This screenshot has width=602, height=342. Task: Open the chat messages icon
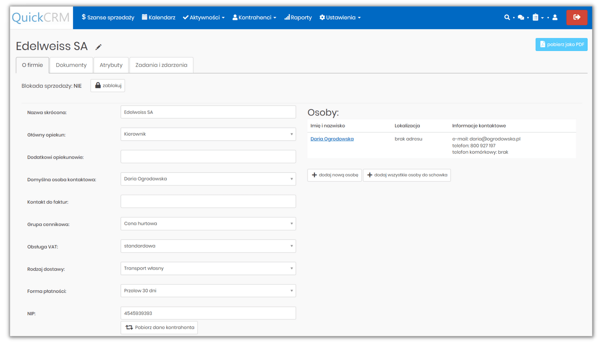click(x=521, y=17)
